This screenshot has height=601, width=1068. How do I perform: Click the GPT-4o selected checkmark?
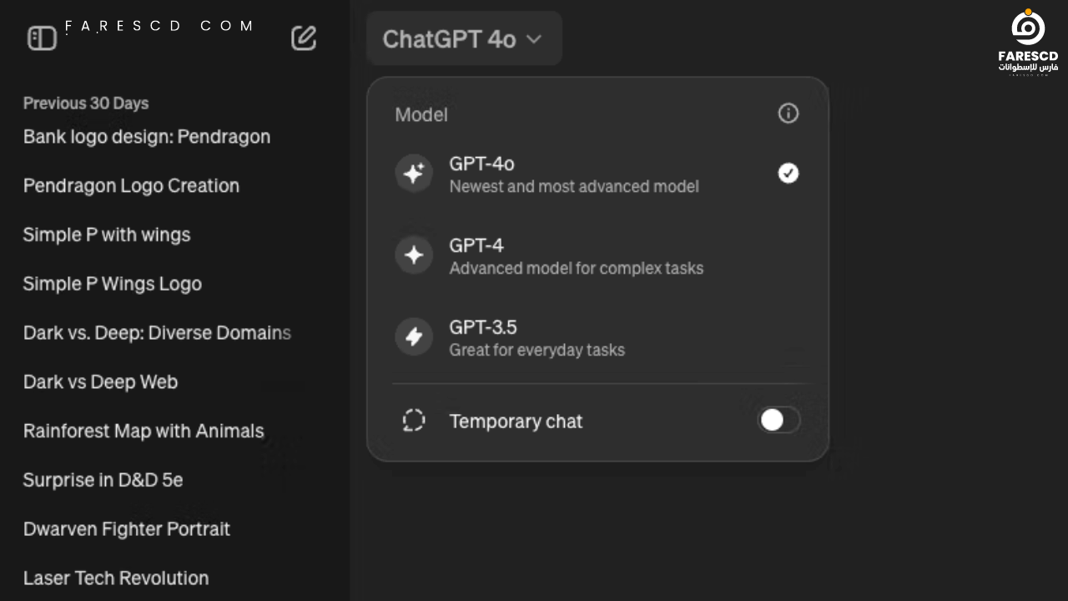[x=788, y=173]
